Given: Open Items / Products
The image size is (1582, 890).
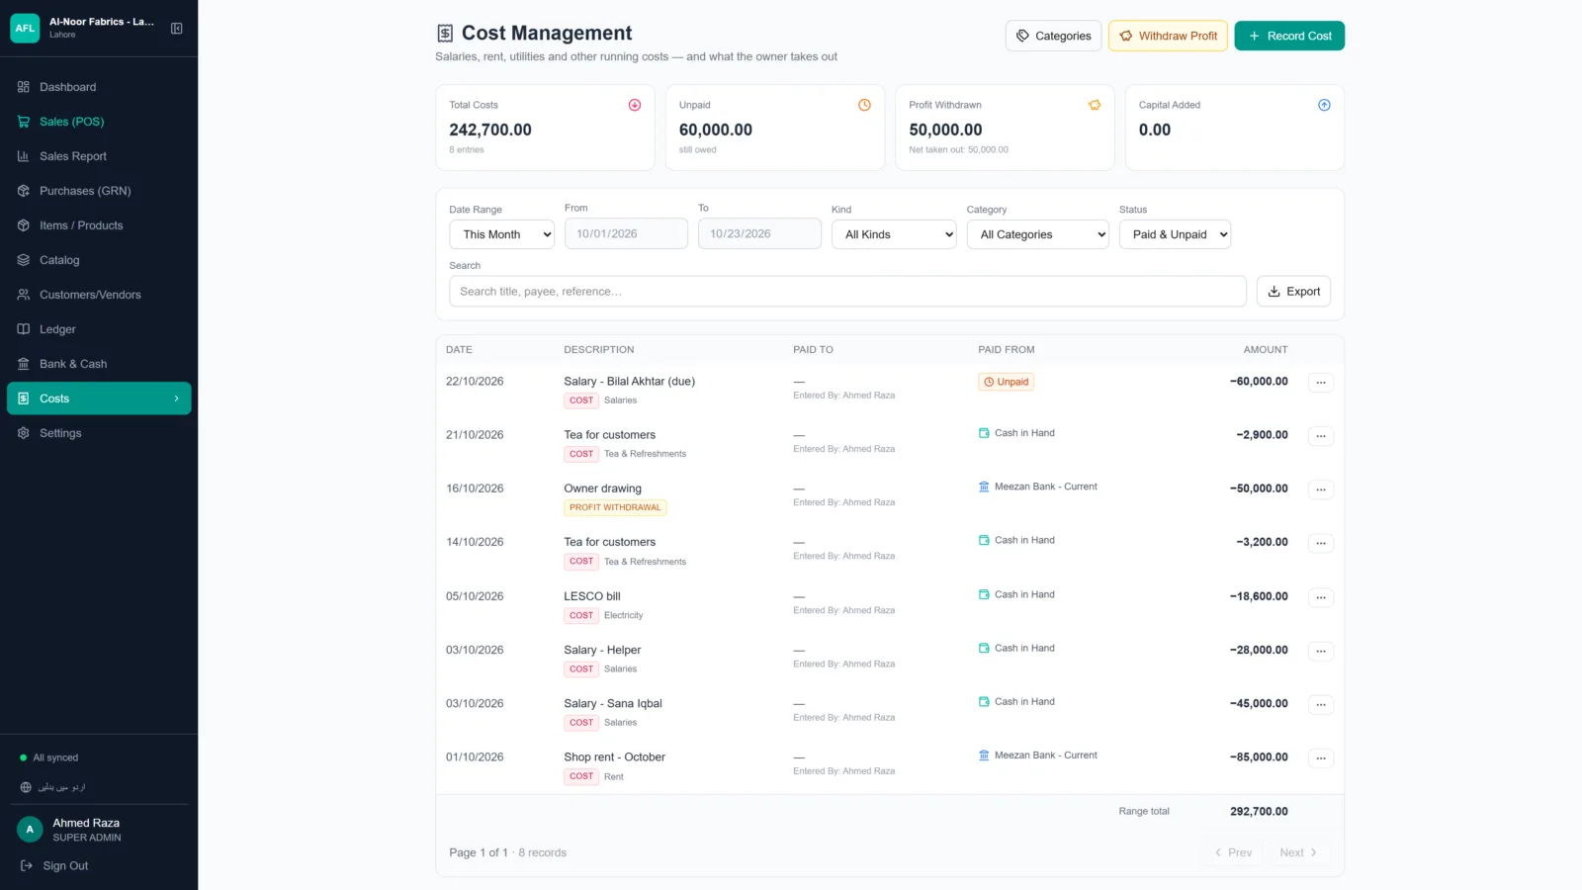Looking at the screenshot, I should coord(99,225).
